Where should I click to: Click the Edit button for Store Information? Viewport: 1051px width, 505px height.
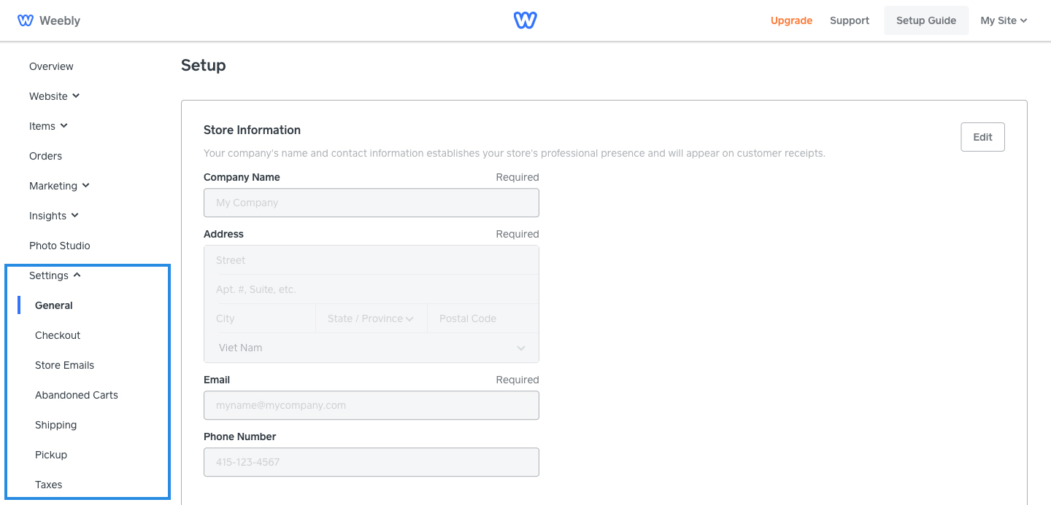(x=982, y=136)
